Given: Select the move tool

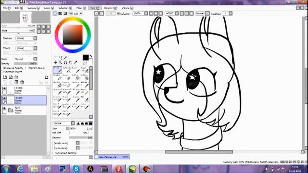Looking at the screenshot, I should [55, 62].
